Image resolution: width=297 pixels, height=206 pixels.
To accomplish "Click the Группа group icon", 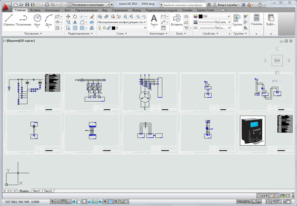I will [x=237, y=20].
